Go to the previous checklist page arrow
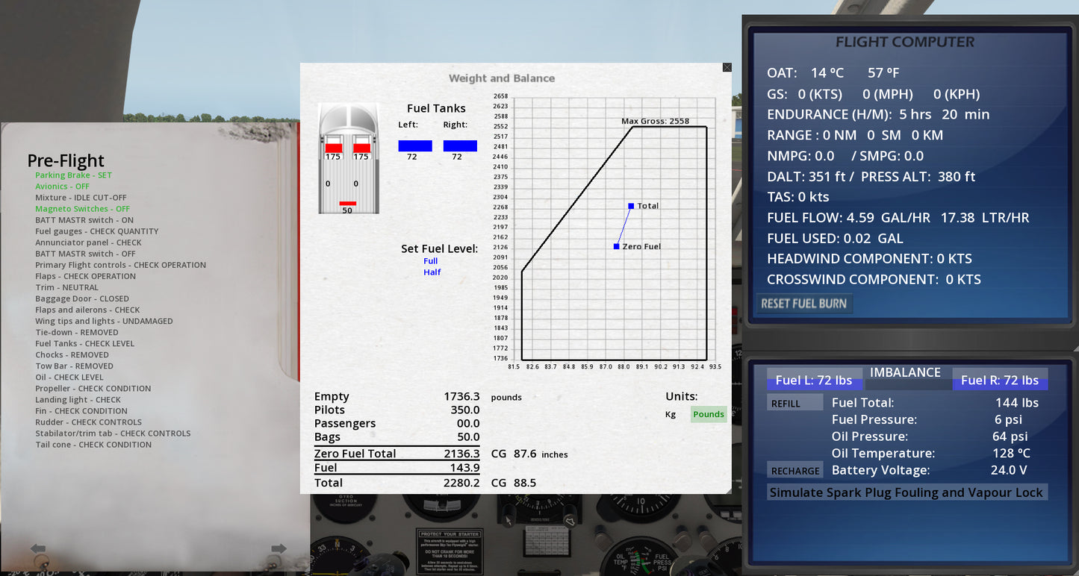Image resolution: width=1079 pixels, height=576 pixels. point(37,549)
